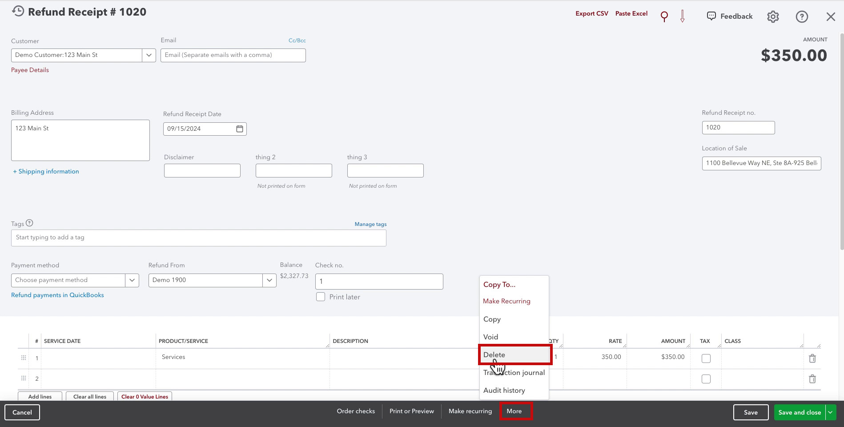This screenshot has width=844, height=427.
Task: Open the Refund Receipt Date calendar picker
Action: pos(240,129)
